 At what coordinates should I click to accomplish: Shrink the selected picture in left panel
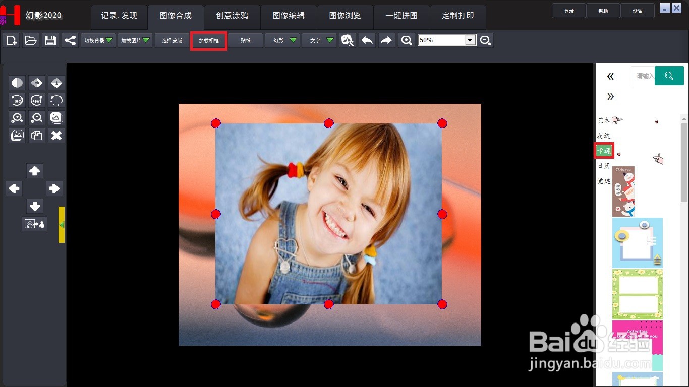pyautogui.click(x=37, y=118)
